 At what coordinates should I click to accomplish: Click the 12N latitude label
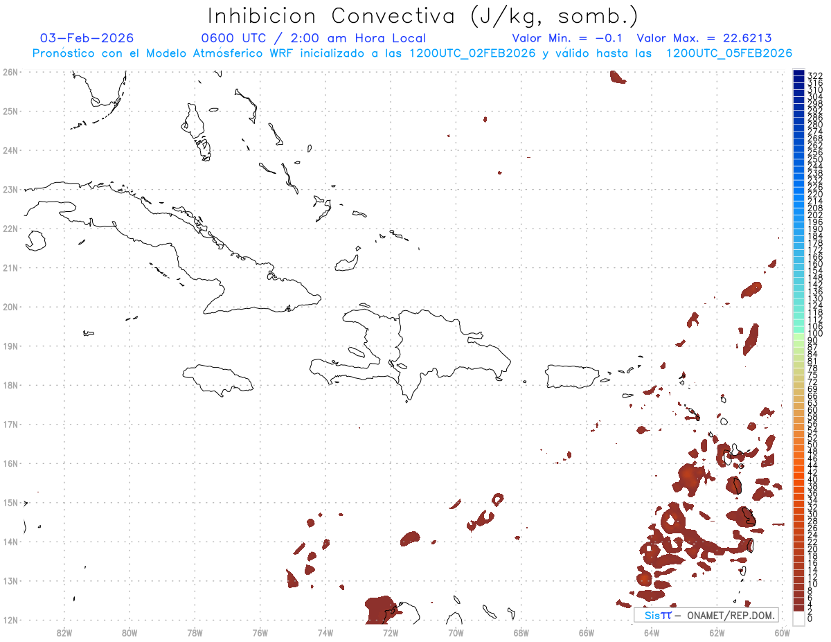click(x=10, y=620)
